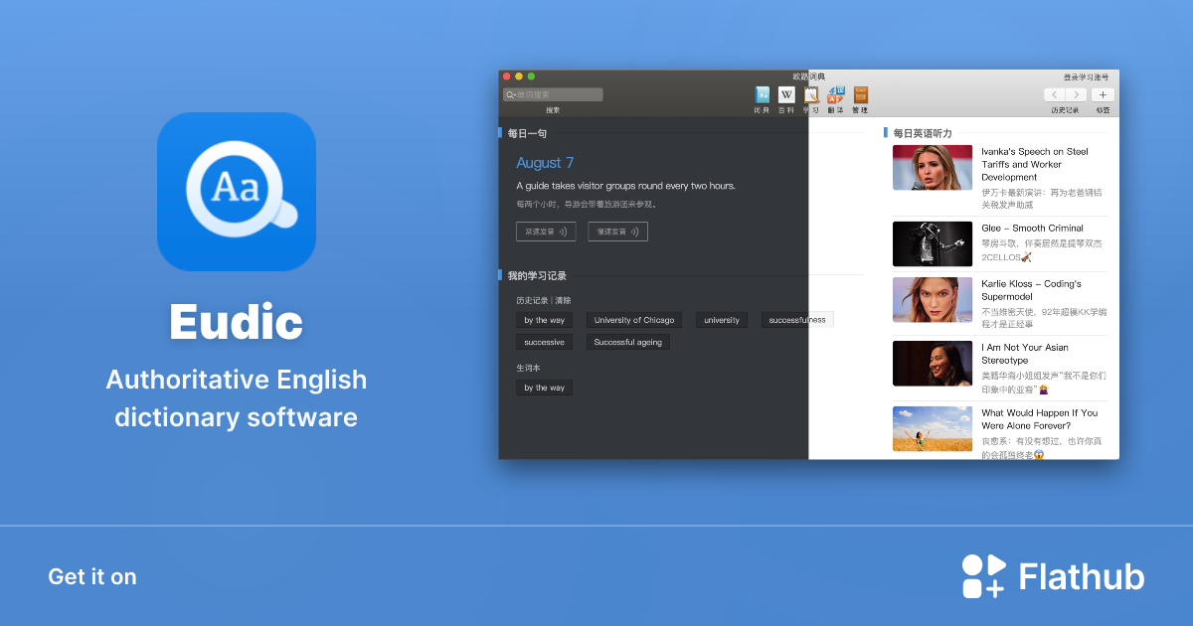Screen dimensions: 1193x626
Task: Select the 'Successful ageing' history tag
Action: pyautogui.click(x=628, y=341)
